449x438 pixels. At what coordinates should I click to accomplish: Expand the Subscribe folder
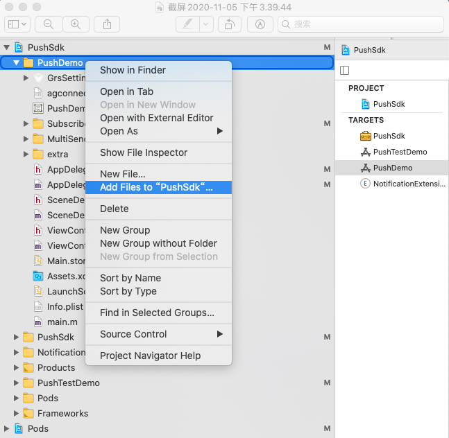pos(26,123)
